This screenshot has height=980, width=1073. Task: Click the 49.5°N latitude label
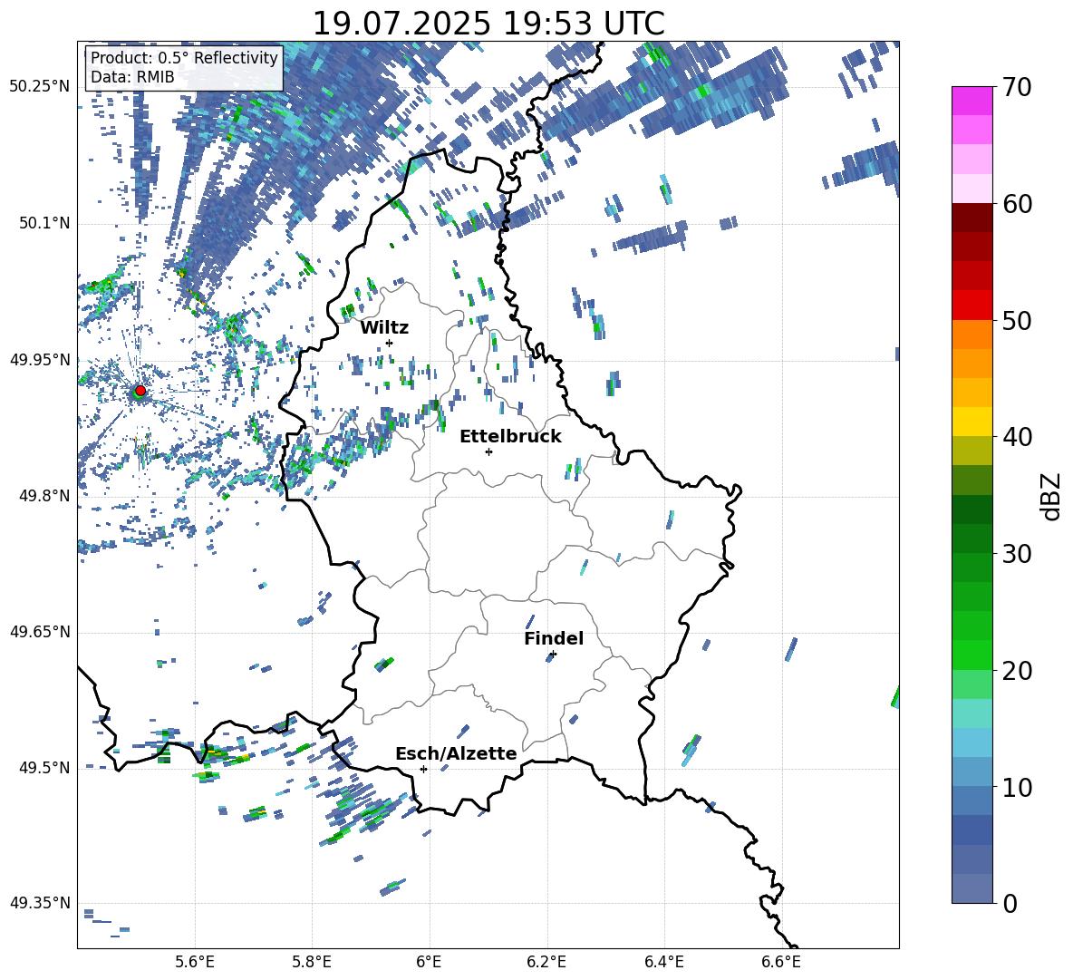click(43, 768)
